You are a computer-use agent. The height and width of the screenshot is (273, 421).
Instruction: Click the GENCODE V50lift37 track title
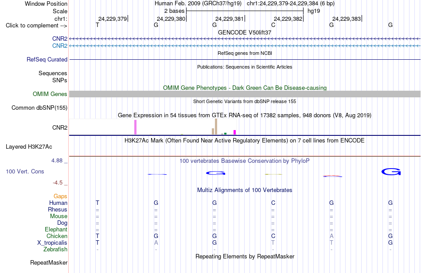[244, 32]
